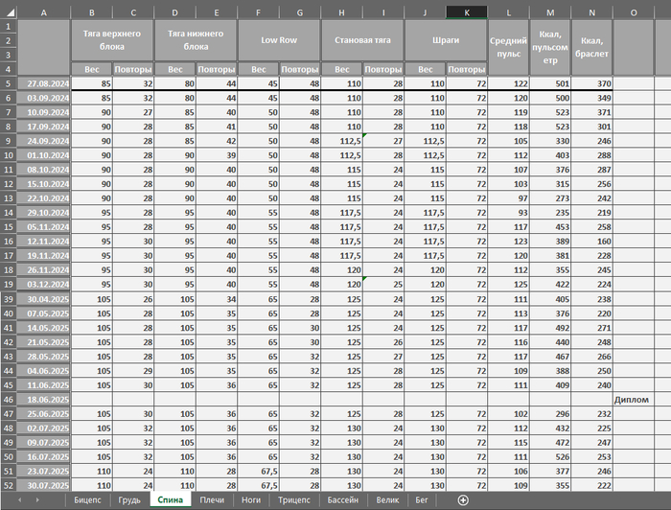671x510 pixels.
Task: Switch to the Плечи sheet
Action: tap(212, 499)
